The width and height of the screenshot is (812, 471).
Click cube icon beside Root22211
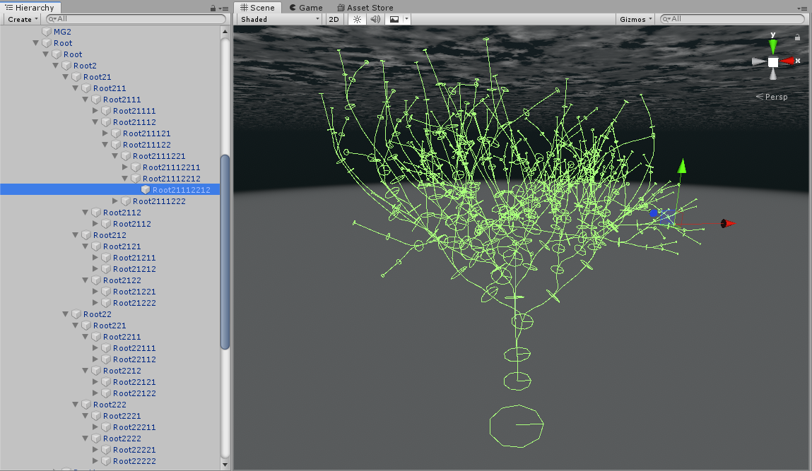[105, 427]
